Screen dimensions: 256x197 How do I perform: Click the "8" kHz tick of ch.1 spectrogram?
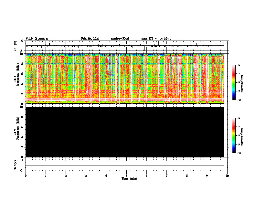click(23, 64)
